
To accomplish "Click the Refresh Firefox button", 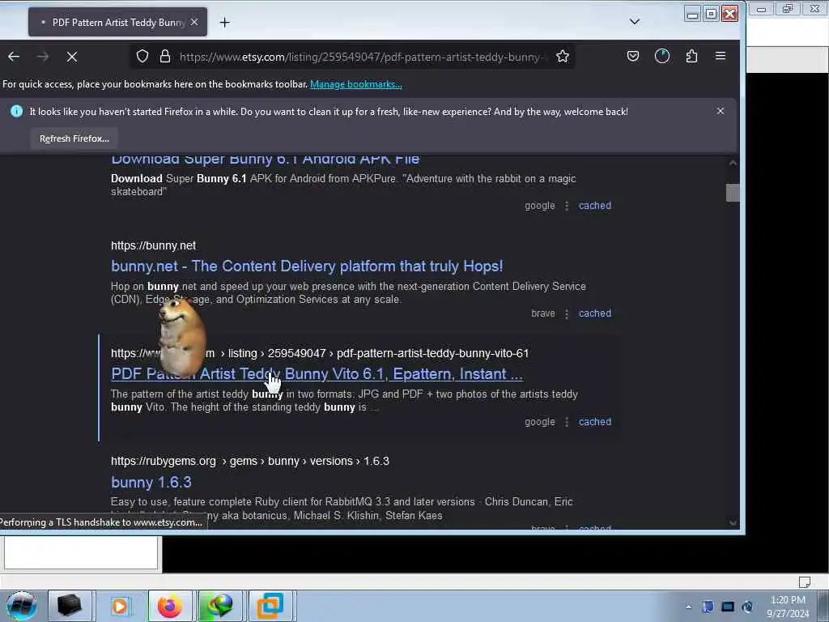I will (74, 138).
